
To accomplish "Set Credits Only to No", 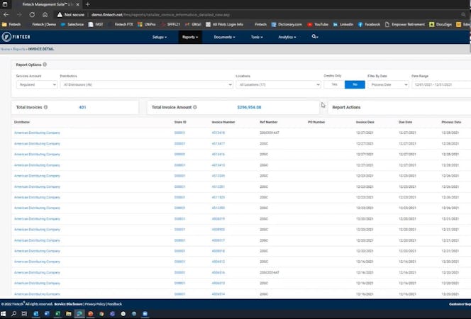I will tap(355, 84).
